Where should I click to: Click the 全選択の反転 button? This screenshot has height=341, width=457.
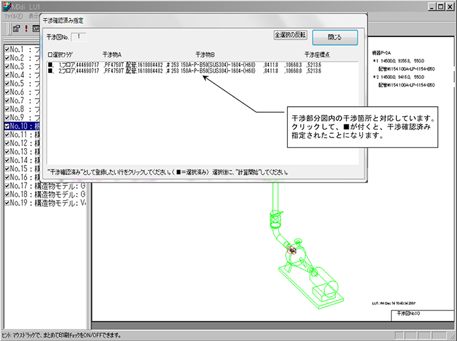click(290, 35)
